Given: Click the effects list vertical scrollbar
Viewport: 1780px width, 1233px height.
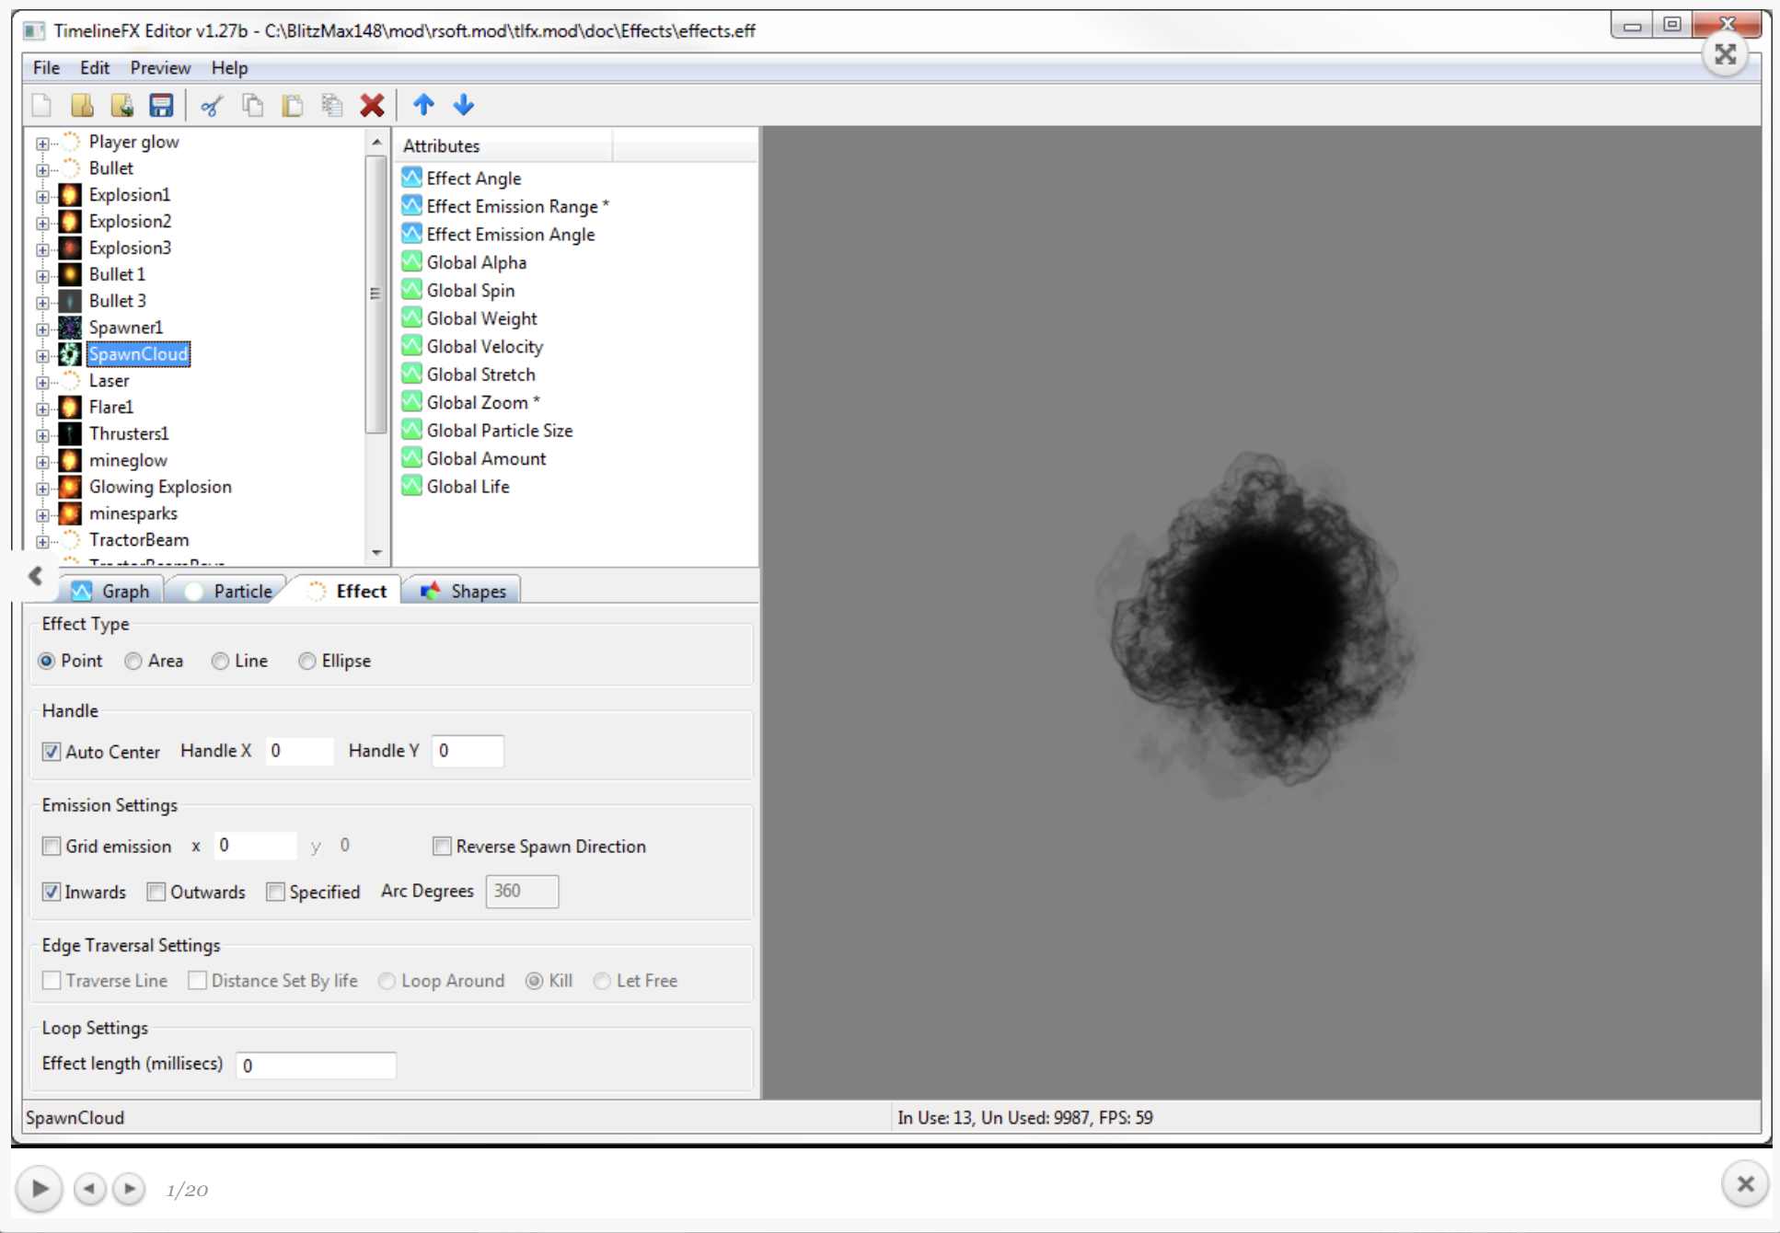Looking at the screenshot, I should click(375, 294).
